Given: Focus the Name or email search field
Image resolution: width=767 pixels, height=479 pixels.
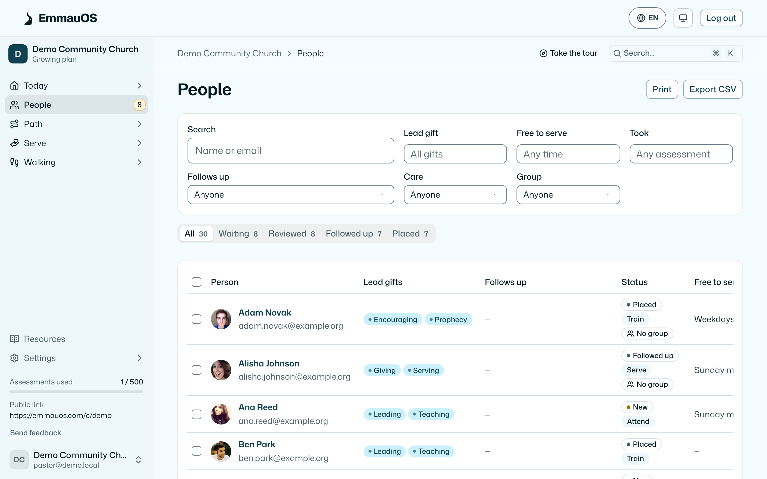Looking at the screenshot, I should 291,151.
